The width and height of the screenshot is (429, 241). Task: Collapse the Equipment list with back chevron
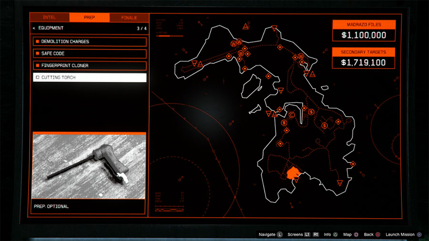click(34, 28)
